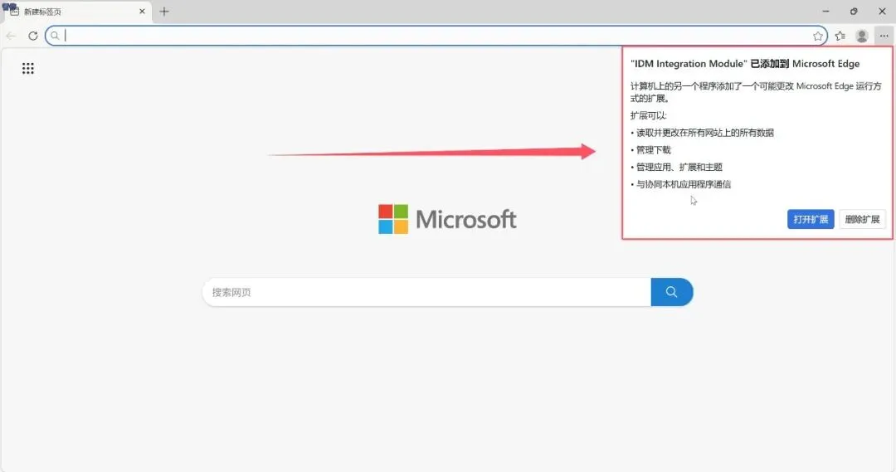This screenshot has width=896, height=472.
Task: Click the 删除扩展 button
Action: click(x=862, y=220)
